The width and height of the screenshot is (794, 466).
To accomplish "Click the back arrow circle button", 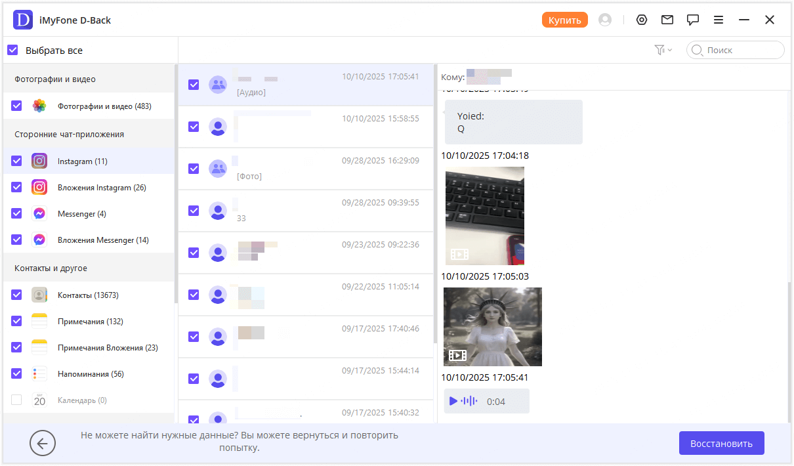I will (x=43, y=444).
